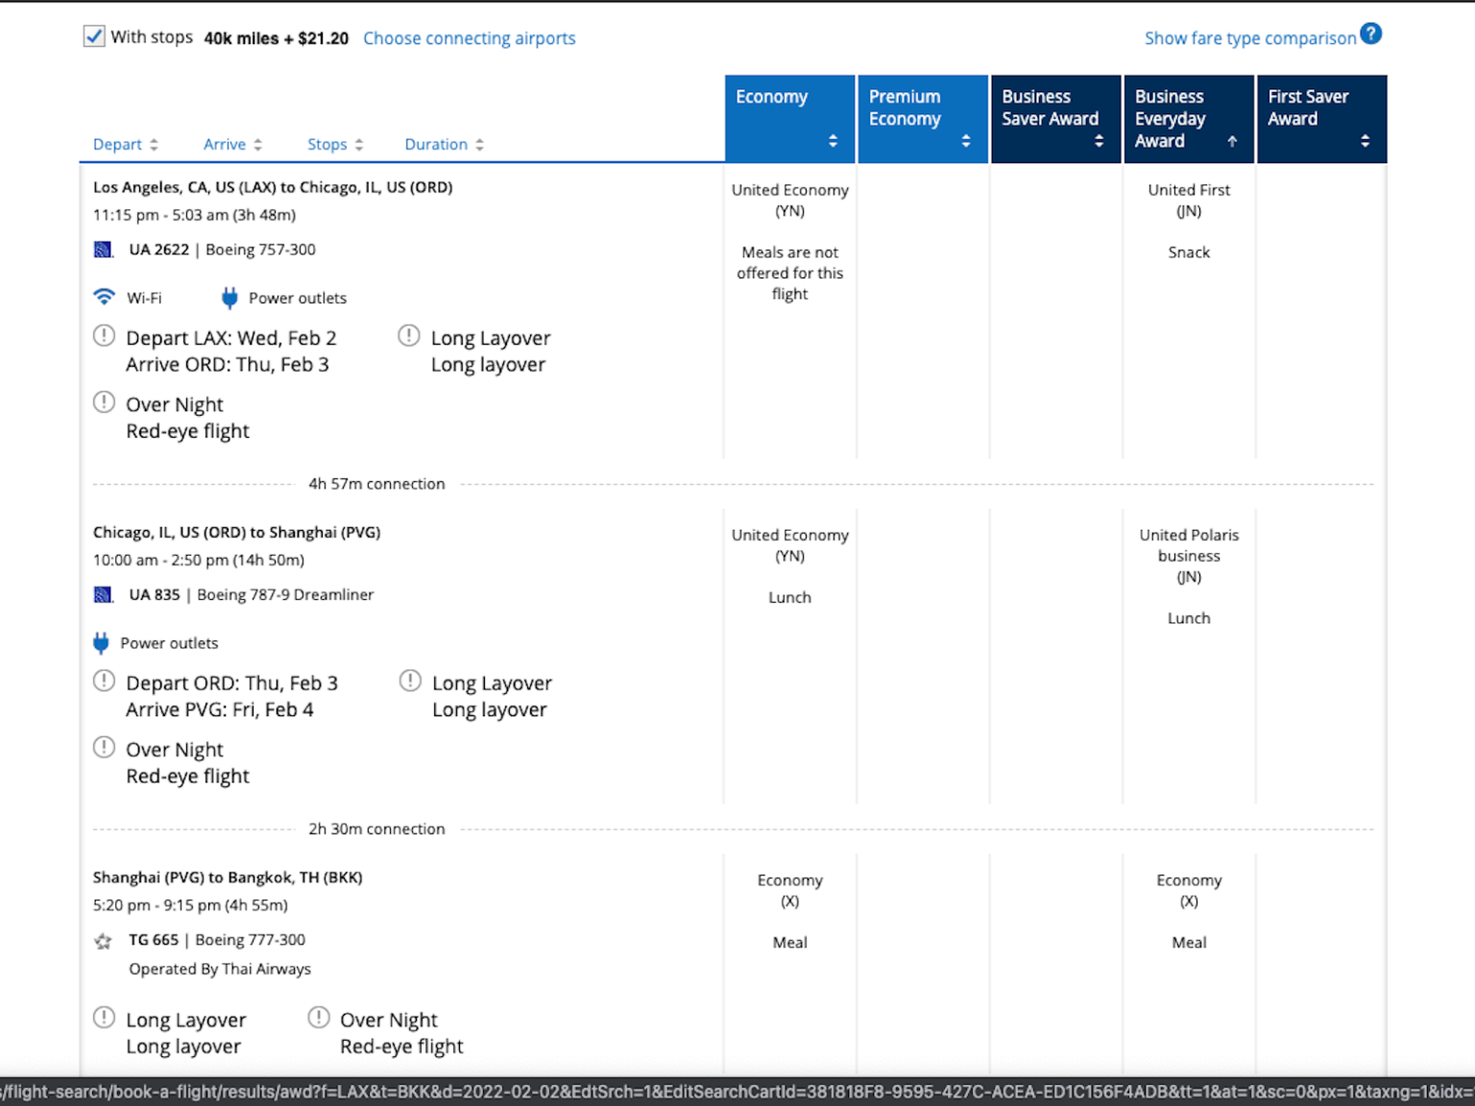The width and height of the screenshot is (1475, 1106).
Task: Uncheck the With stops checkbox
Action: [x=94, y=37]
